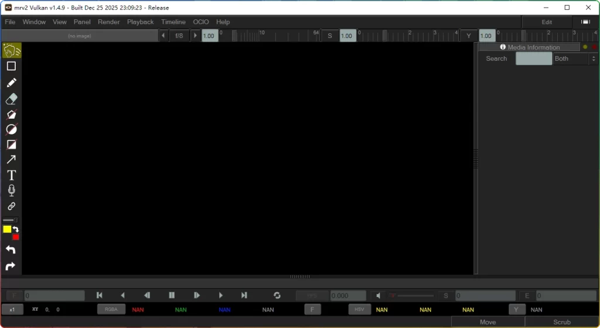Open the Playback menu

tap(141, 22)
